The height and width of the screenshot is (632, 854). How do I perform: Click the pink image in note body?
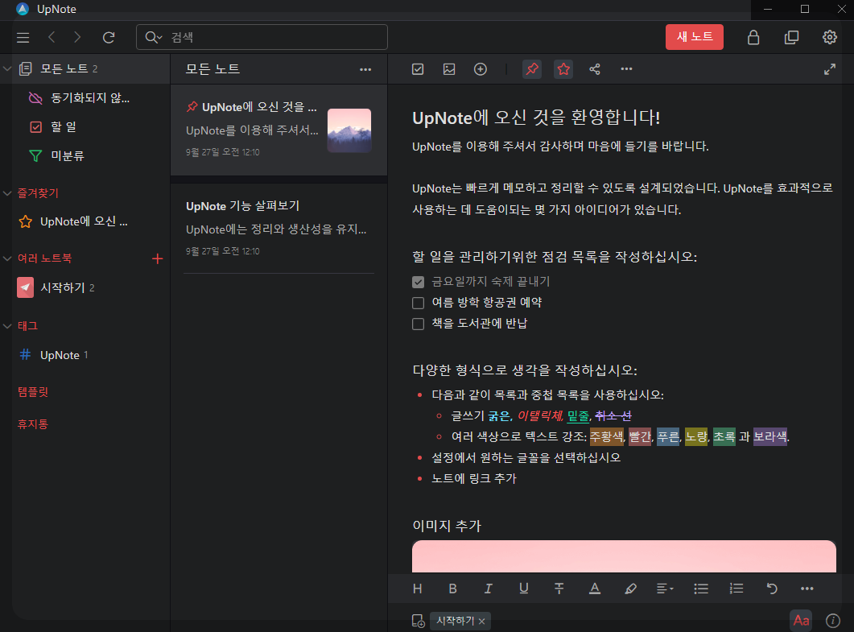[624, 556]
